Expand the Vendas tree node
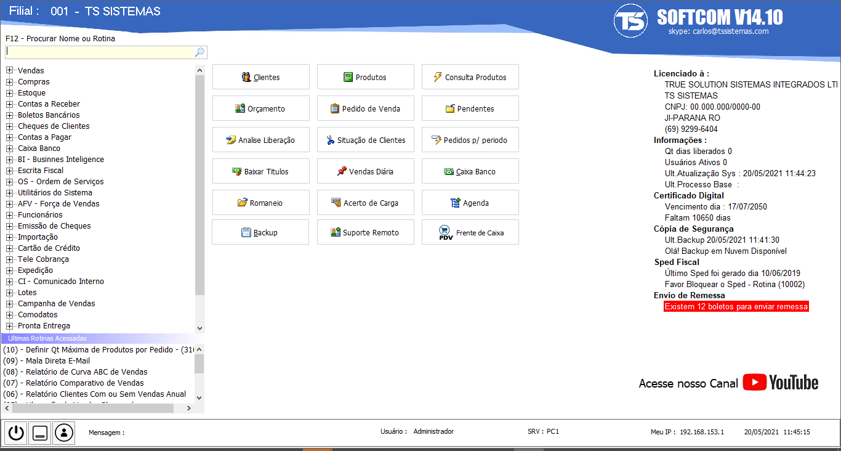The image size is (841, 451). click(x=10, y=71)
